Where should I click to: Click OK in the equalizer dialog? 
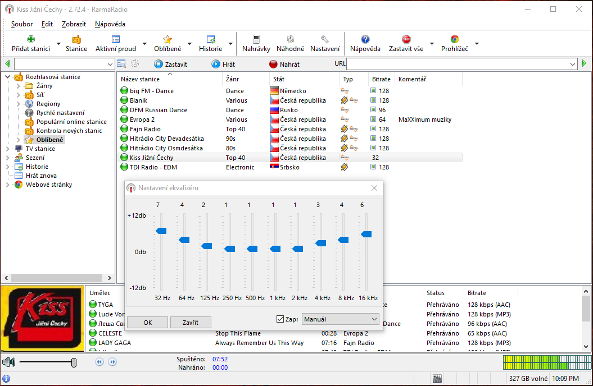click(147, 322)
